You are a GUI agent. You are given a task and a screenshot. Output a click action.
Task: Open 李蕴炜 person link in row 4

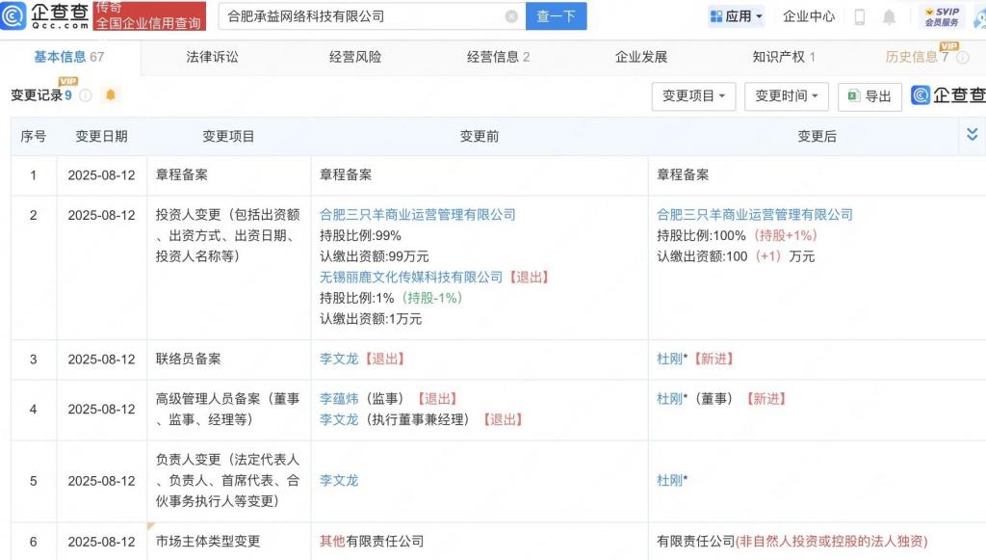click(x=338, y=398)
